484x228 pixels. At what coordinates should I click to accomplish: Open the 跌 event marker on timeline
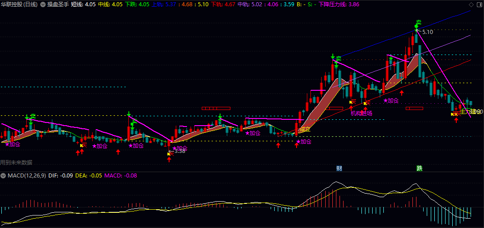pos(419,168)
